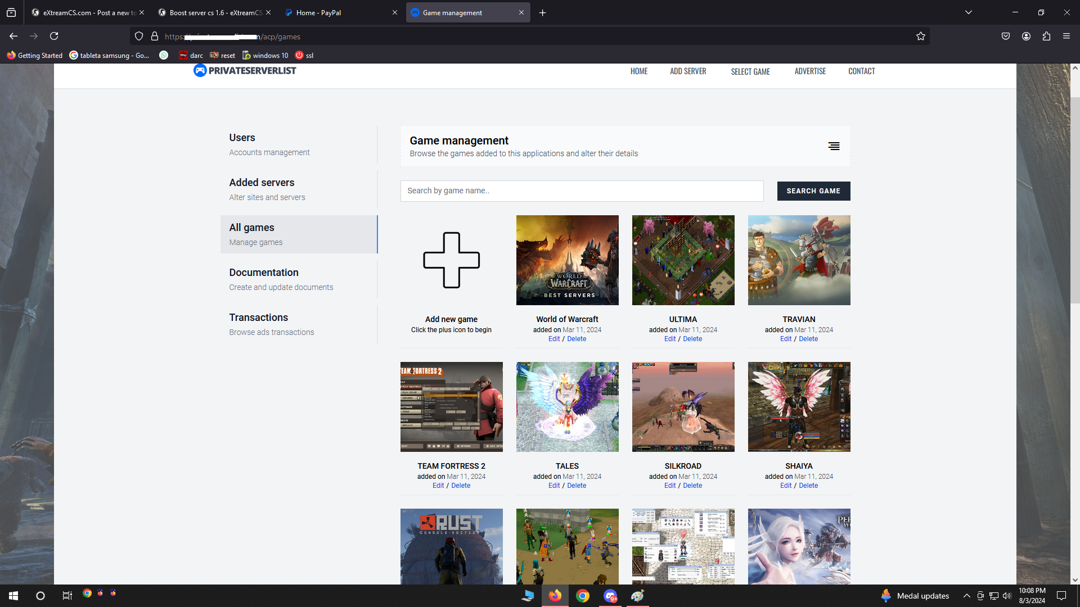Open the Firefox account icon

tap(1026, 37)
